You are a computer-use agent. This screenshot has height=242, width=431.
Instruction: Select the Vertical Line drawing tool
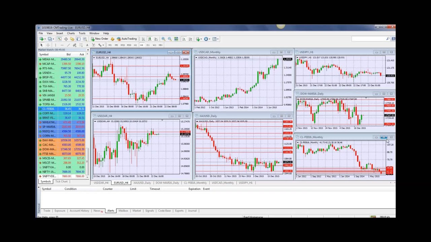click(56, 45)
